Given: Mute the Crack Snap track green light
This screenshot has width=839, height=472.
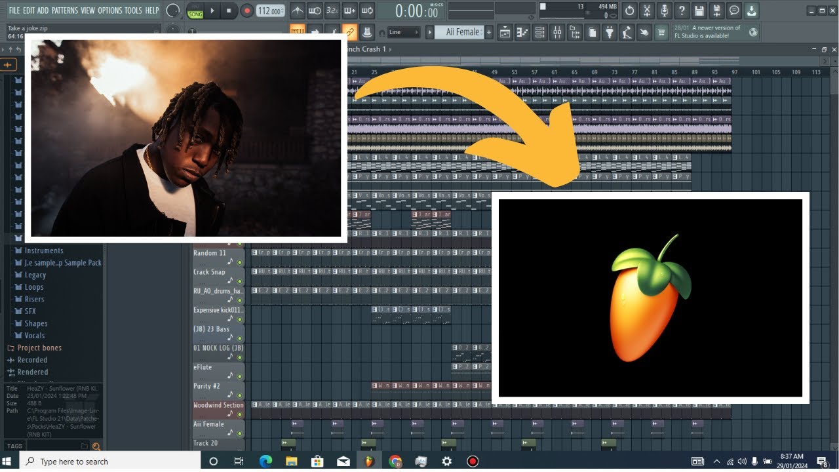Looking at the screenshot, I should [x=239, y=281].
